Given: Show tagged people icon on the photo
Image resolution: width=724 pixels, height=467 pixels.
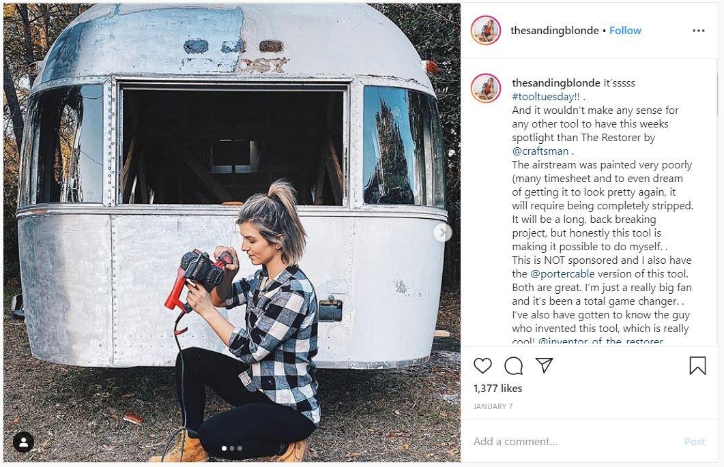Looking at the screenshot, I should coord(23,442).
